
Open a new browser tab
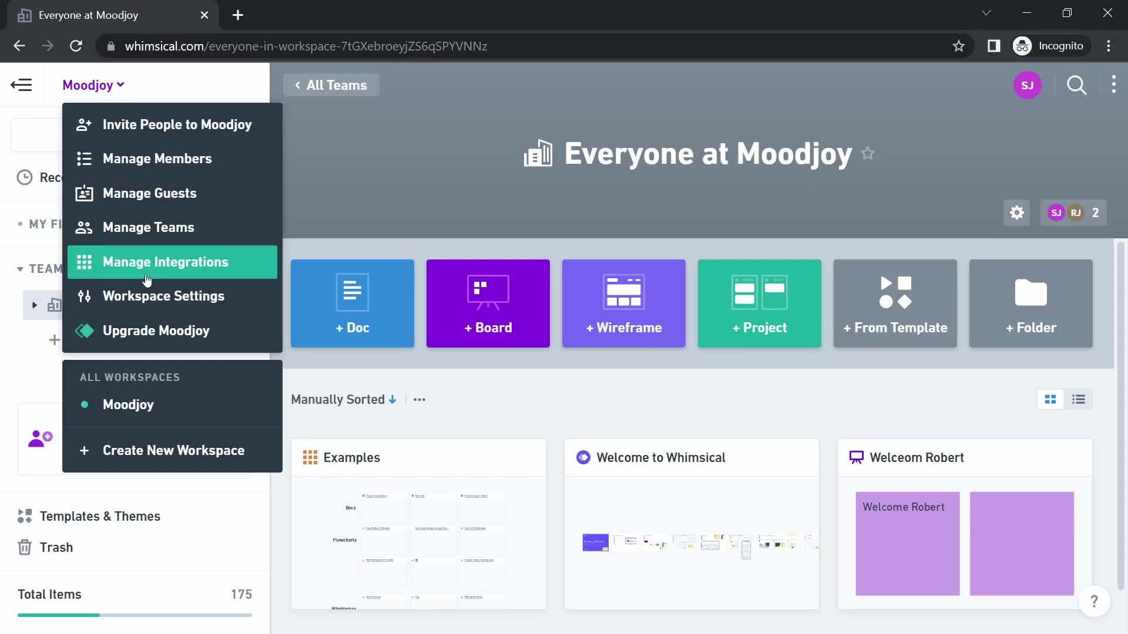(238, 15)
